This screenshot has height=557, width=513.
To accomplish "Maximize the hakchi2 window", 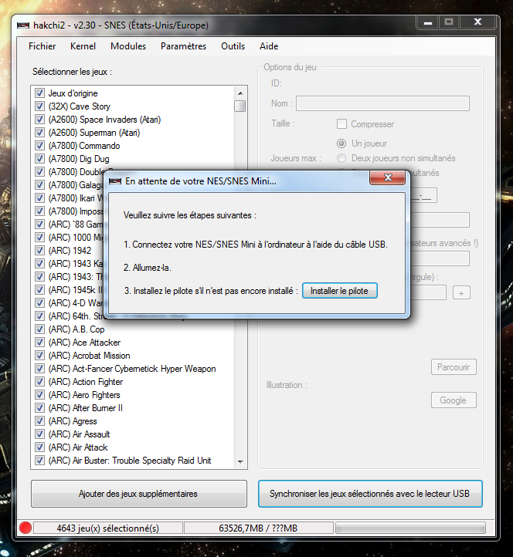I will (449, 22).
